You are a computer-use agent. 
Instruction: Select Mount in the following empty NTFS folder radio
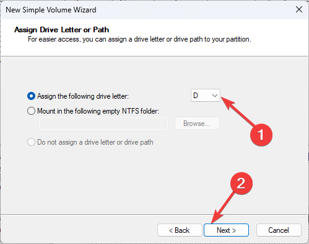31,111
